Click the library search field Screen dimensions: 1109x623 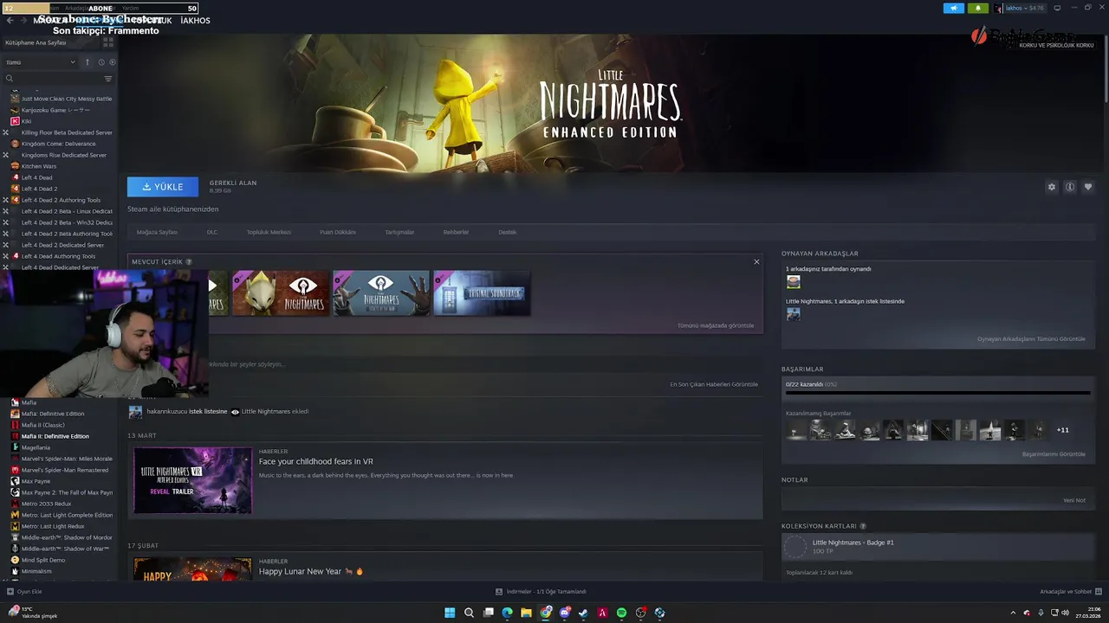pyautogui.click(x=52, y=79)
